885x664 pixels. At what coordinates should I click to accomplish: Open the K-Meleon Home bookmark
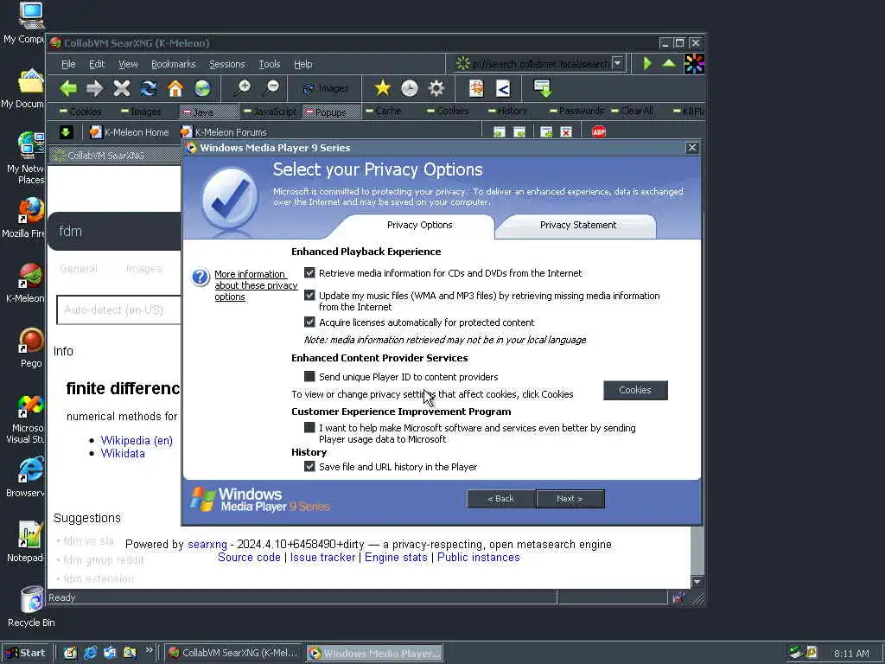(130, 132)
